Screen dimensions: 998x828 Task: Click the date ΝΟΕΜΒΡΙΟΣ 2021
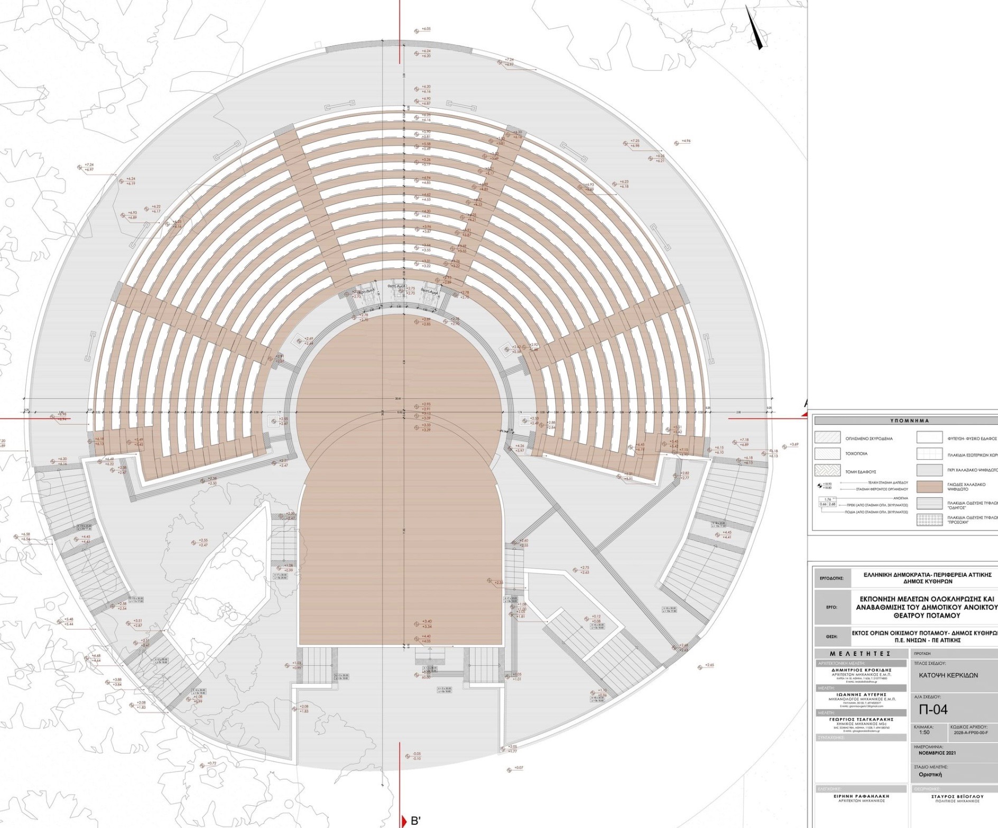[x=937, y=753]
